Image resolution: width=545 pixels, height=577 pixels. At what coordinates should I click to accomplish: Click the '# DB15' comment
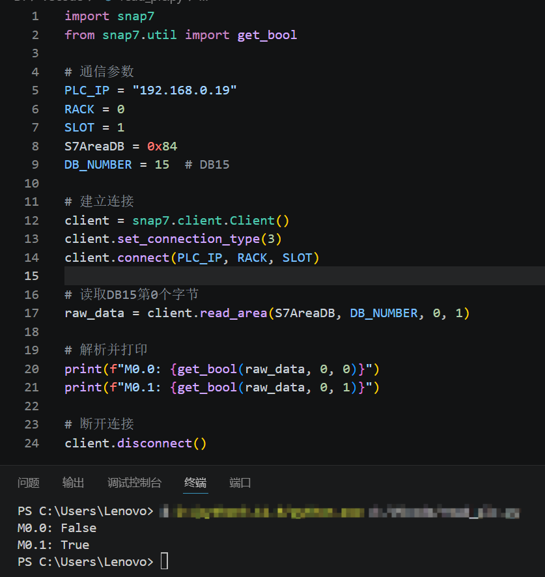pyautogui.click(x=207, y=165)
